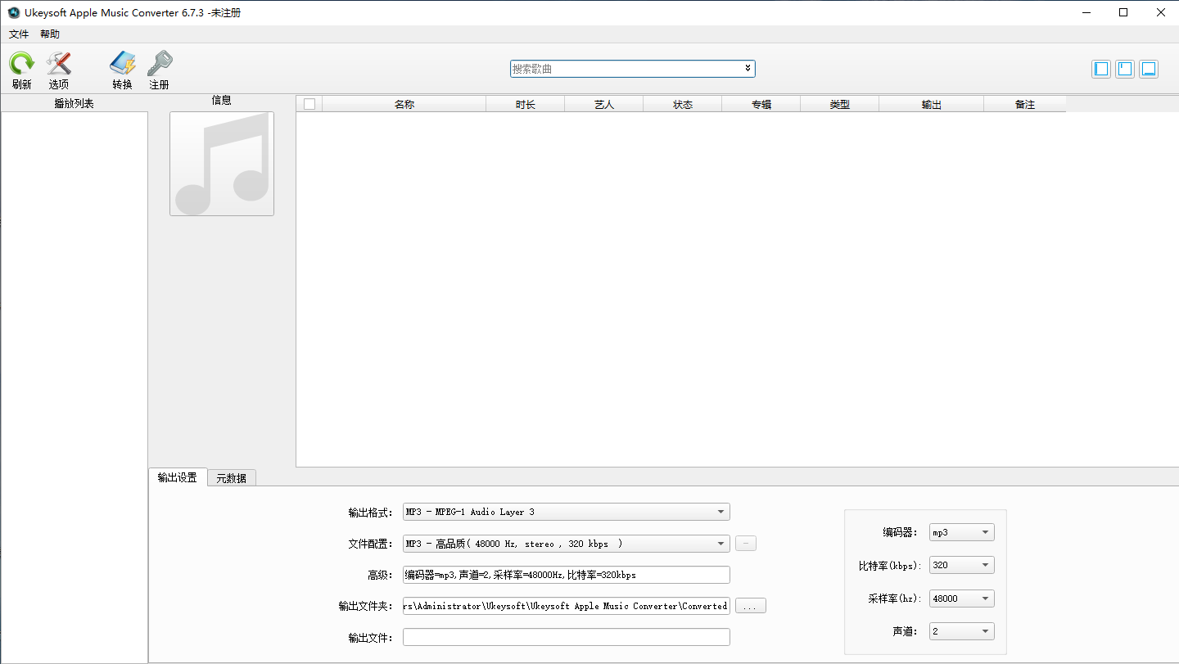Sort the song list by 名称 column
Viewport: 1179px width, 664px height.
point(404,104)
